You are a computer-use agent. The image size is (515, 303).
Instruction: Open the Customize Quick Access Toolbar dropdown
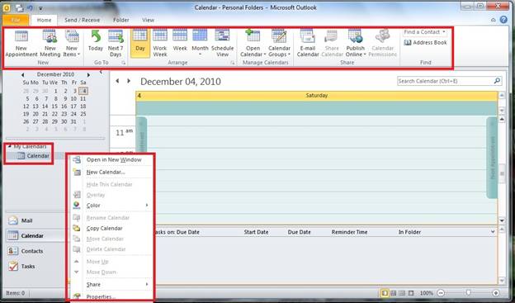click(40, 8)
